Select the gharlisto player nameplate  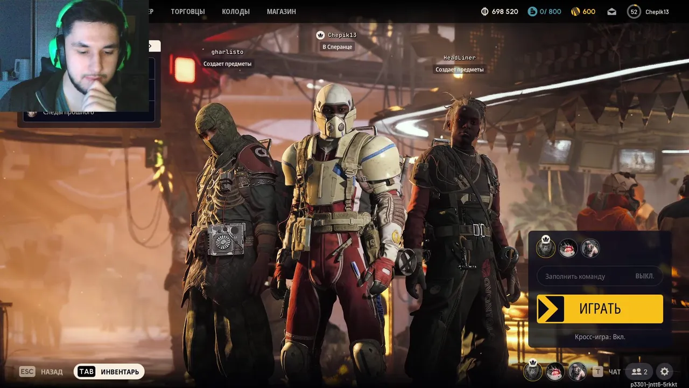[227, 52]
